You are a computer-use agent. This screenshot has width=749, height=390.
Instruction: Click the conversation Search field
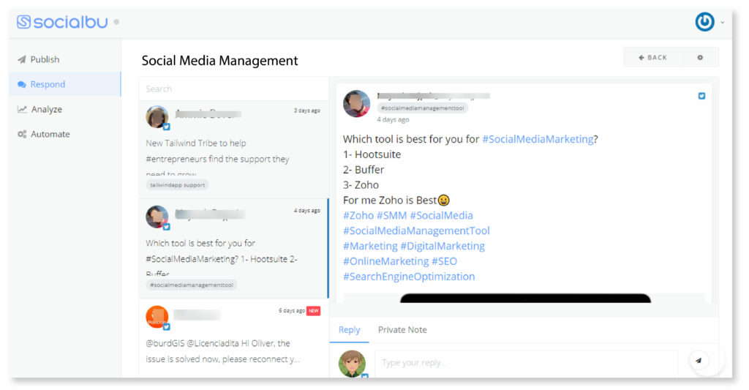point(233,89)
